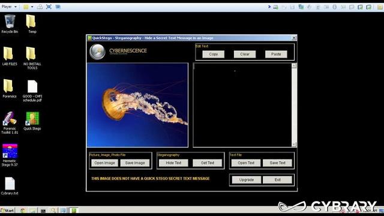Click the text area scrollbar down arrow

click(294, 145)
